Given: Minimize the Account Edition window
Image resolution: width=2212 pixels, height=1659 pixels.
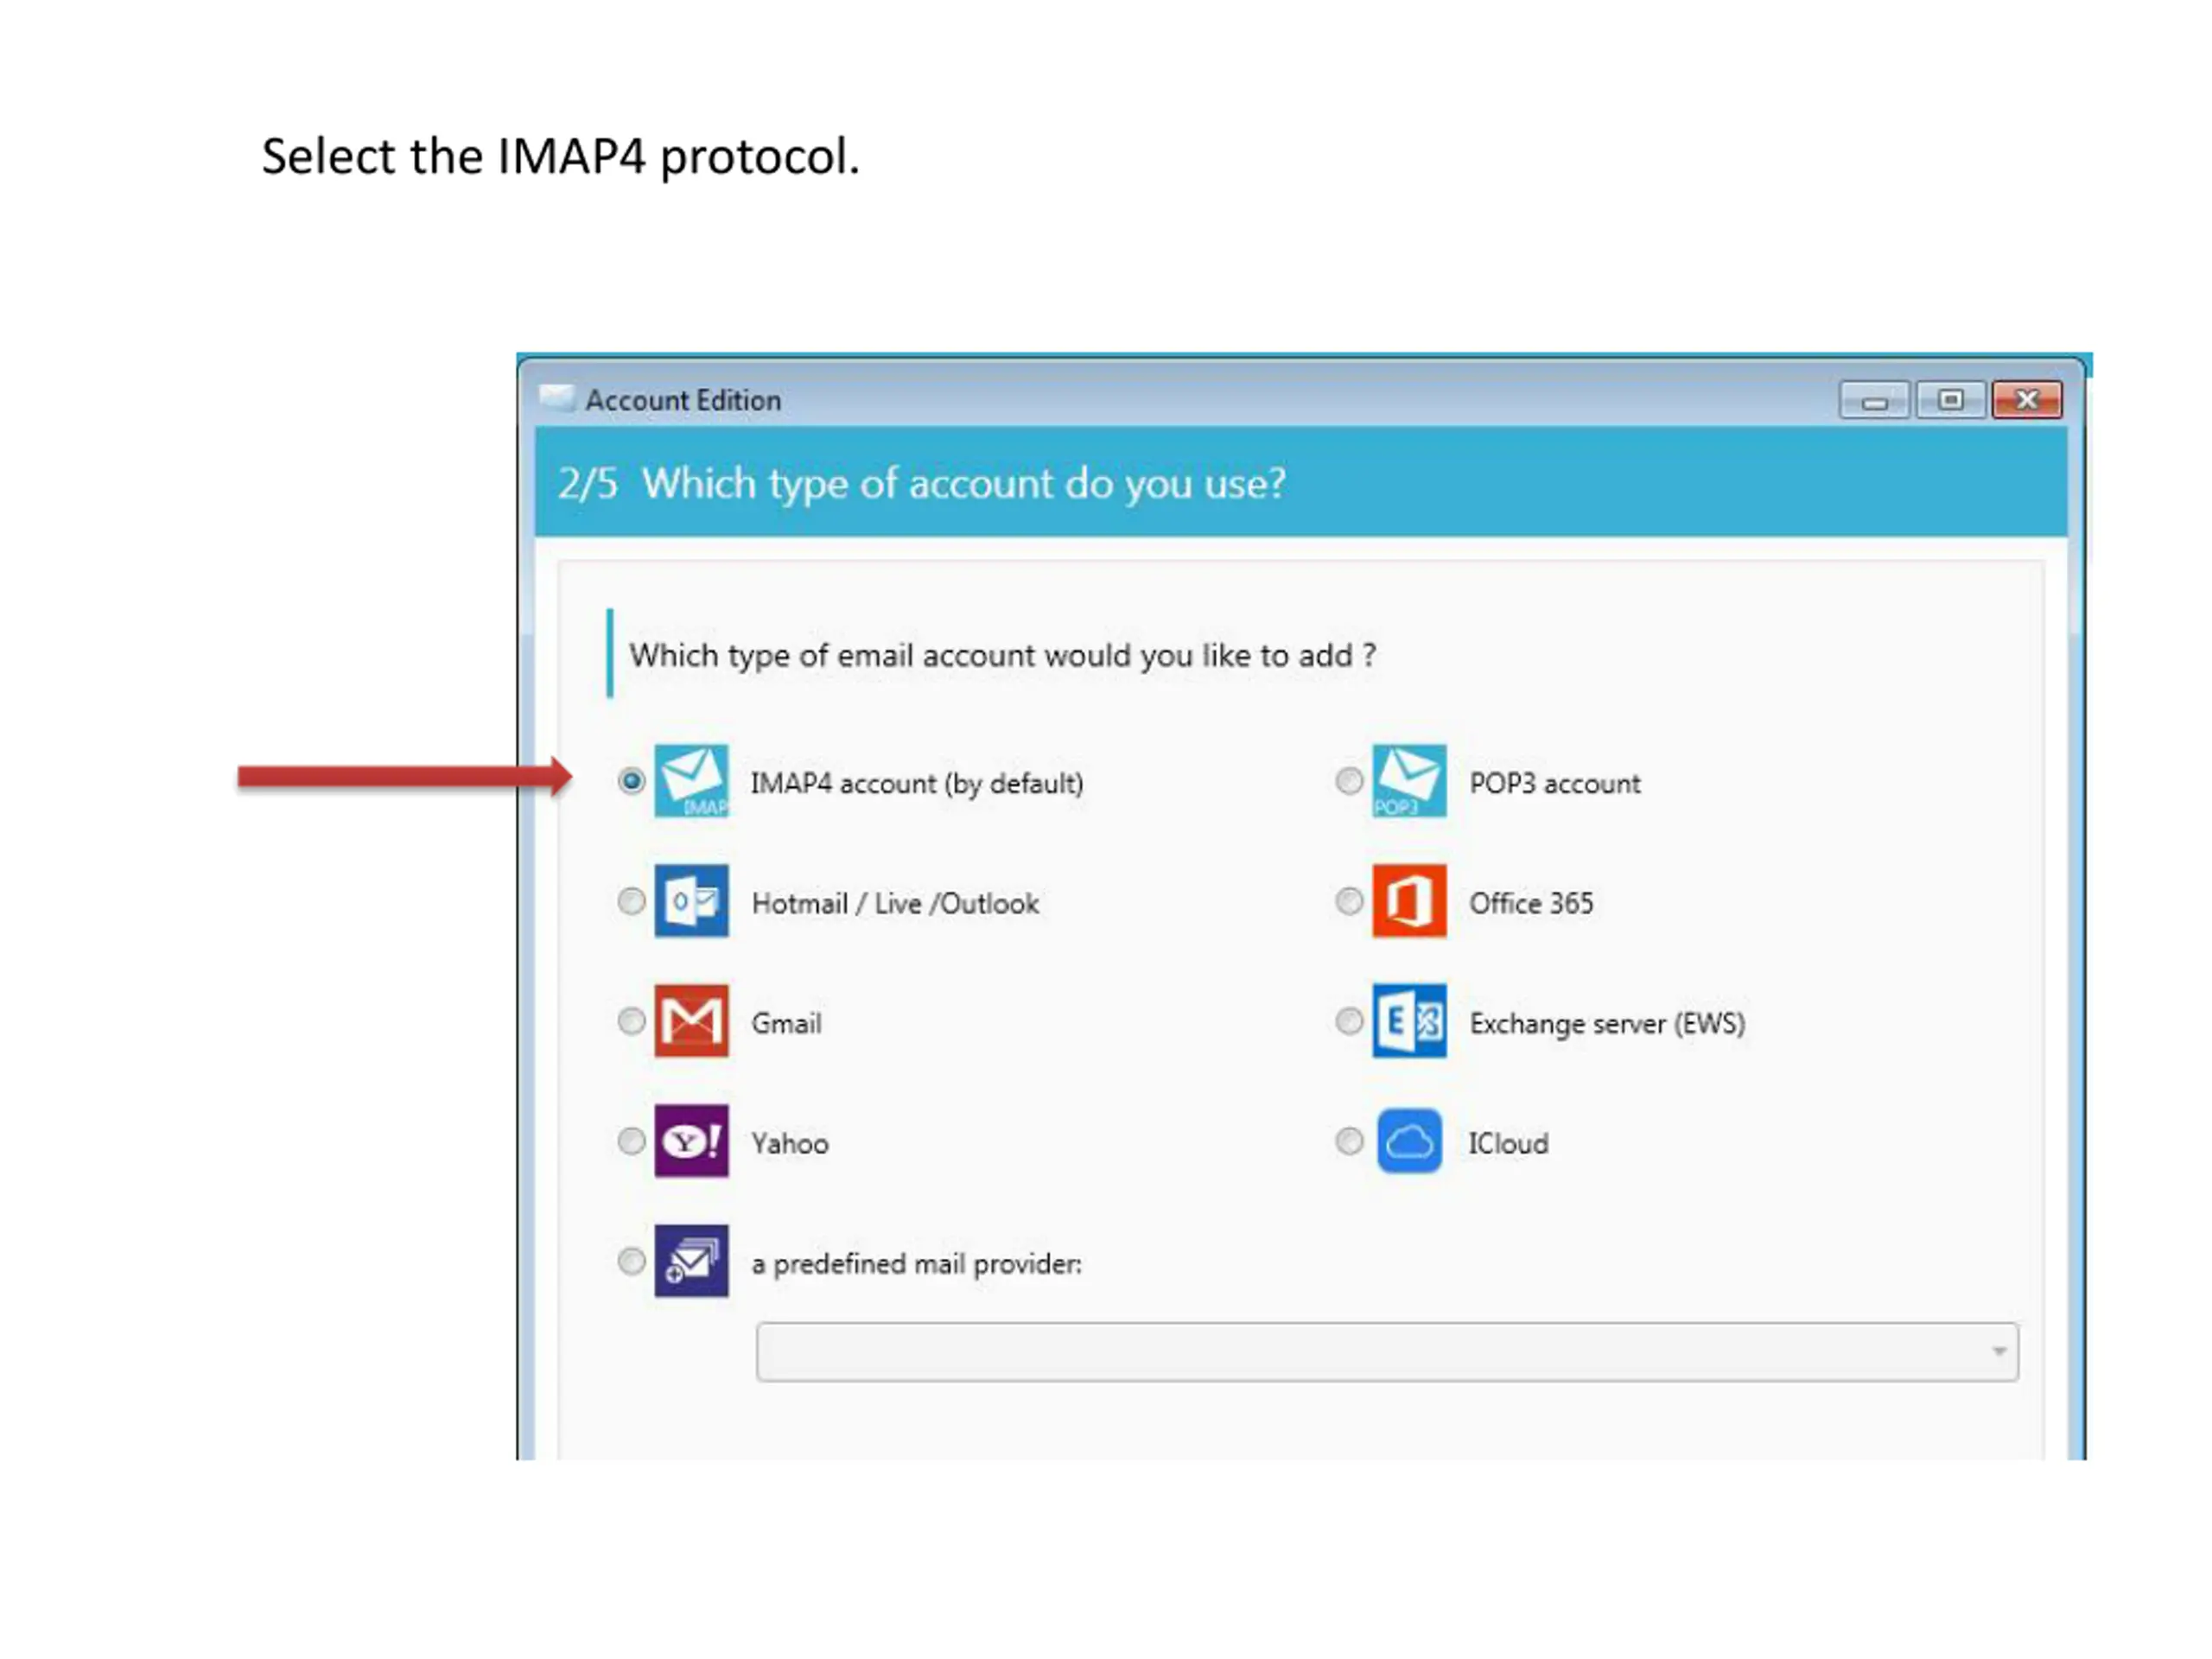Looking at the screenshot, I should (x=1875, y=400).
